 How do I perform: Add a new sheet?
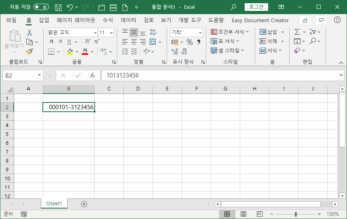click(84, 204)
